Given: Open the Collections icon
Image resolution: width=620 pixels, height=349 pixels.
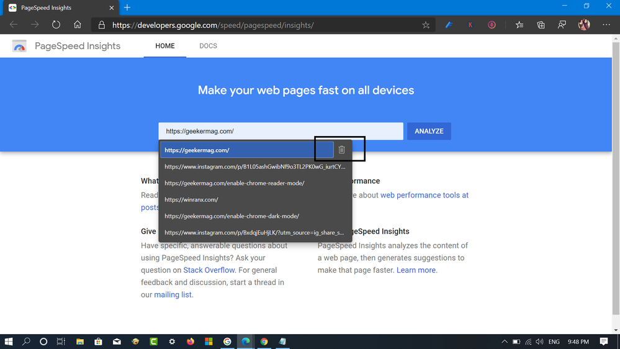Looking at the screenshot, I should point(541,25).
